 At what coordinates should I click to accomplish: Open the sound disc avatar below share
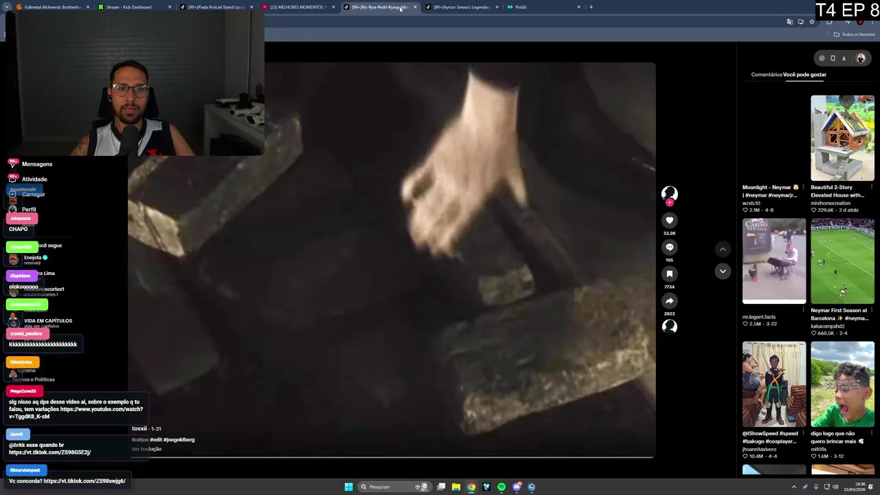(670, 327)
